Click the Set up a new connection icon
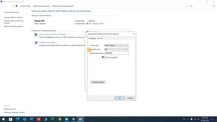This screenshot has height=122, width=217. point(36,35)
